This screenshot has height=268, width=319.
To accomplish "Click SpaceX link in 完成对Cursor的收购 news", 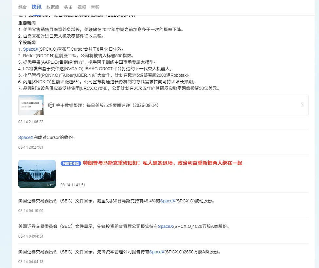I will [x=26, y=138].
